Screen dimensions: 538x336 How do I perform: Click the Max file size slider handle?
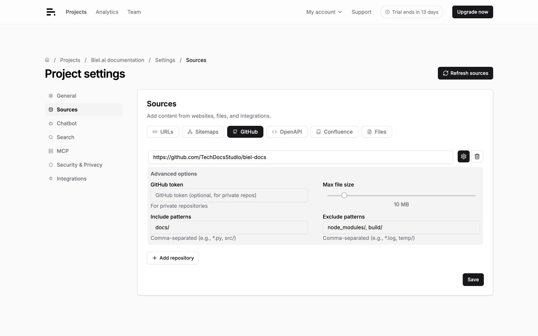tap(344, 195)
